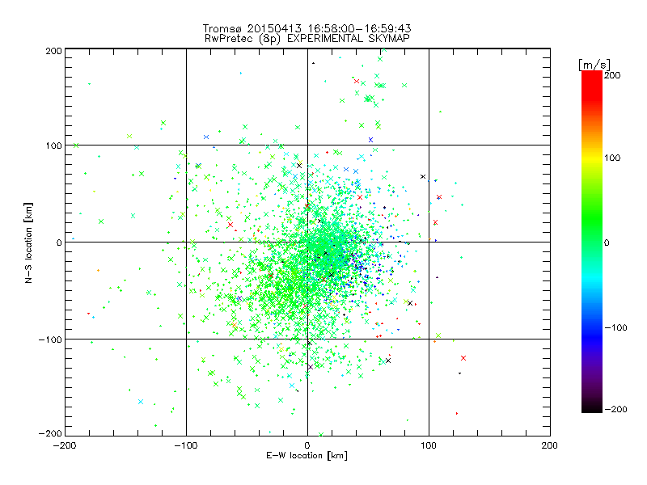Screen dimensions: 647x485
Task: Pick the yellow band of the colorbar
Action: click(x=592, y=158)
